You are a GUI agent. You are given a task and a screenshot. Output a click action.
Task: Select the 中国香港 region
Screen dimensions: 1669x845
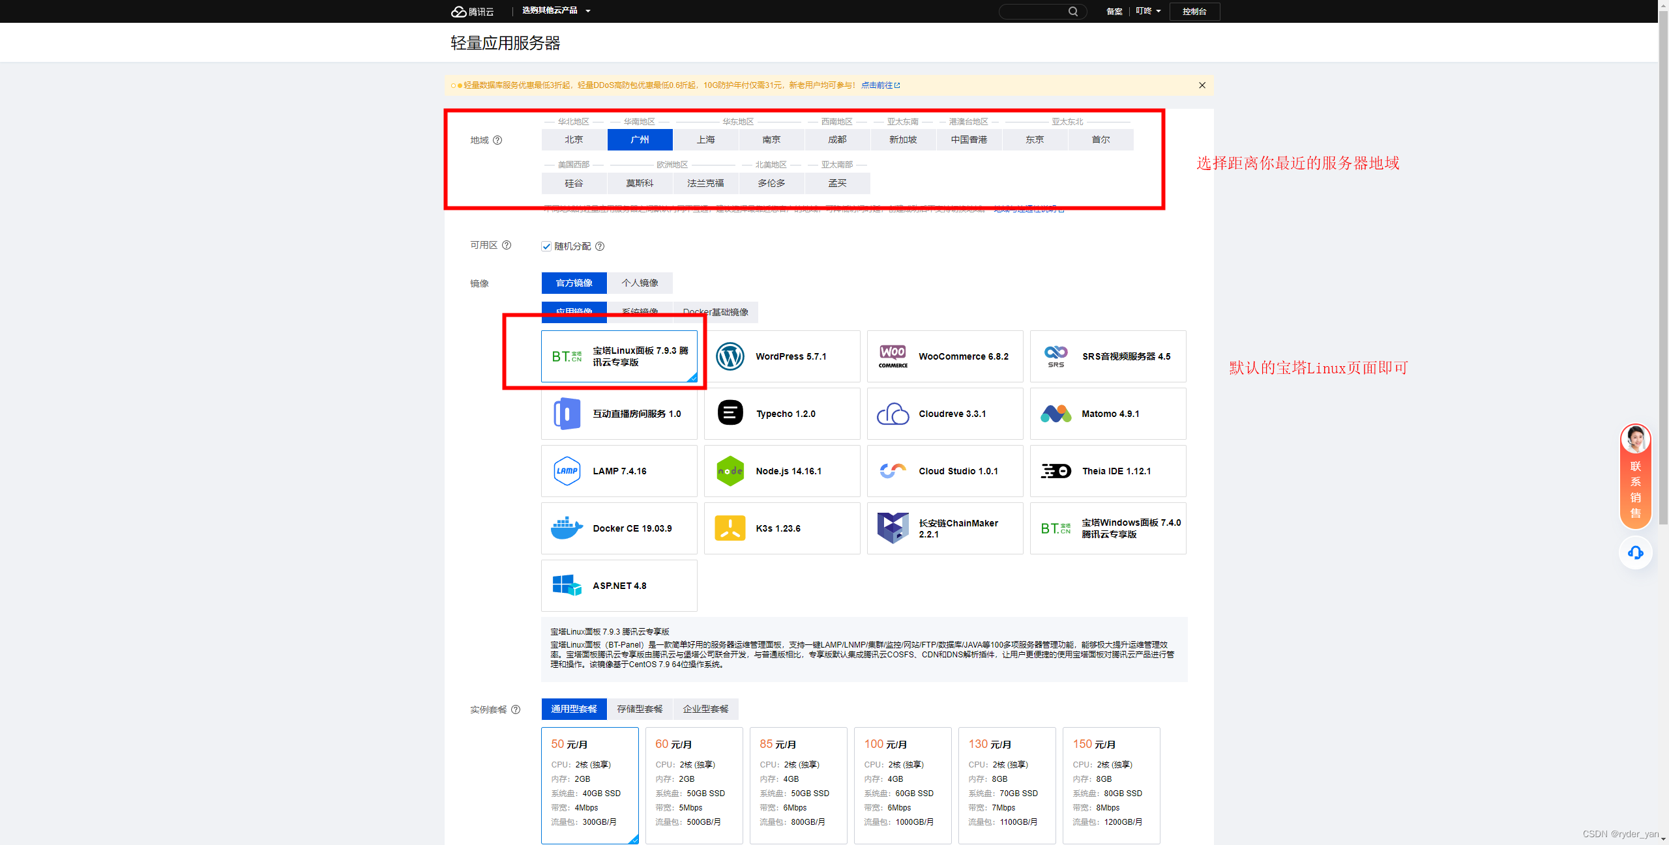[x=969, y=139]
